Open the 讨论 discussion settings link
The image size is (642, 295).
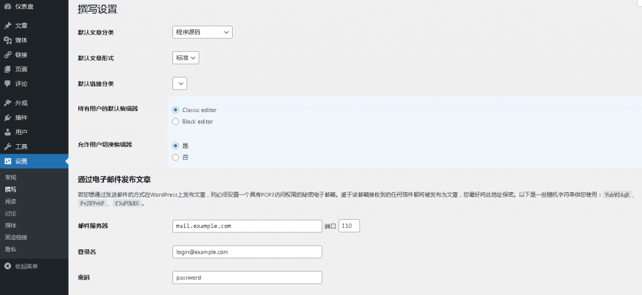pos(11,214)
